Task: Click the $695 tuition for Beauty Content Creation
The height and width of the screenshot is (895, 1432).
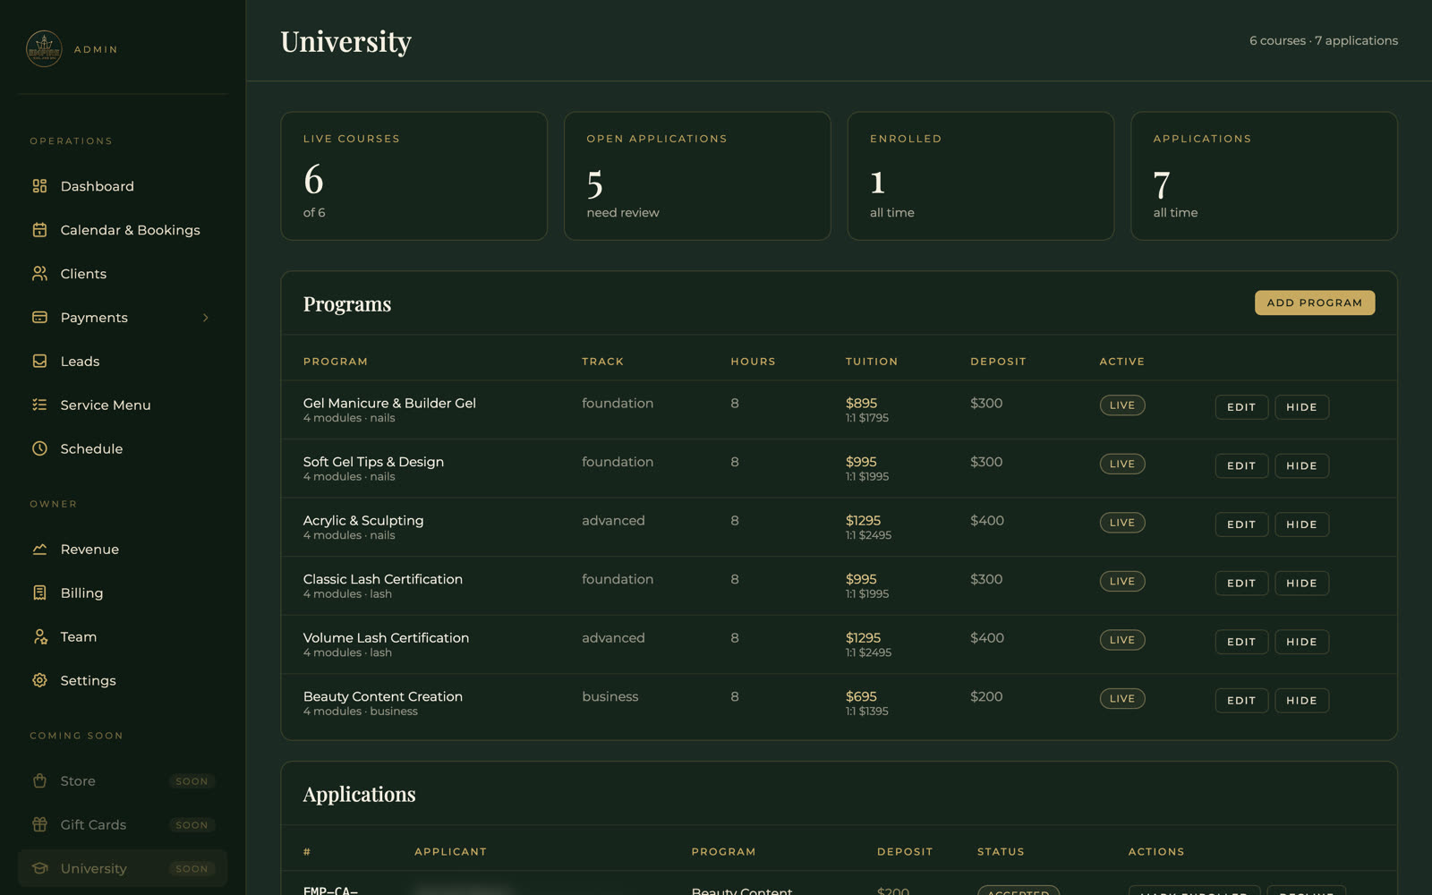Action: point(861,697)
